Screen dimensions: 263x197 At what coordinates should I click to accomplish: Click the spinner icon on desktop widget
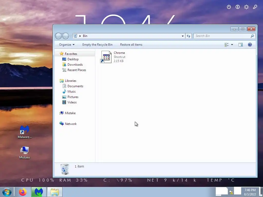point(246,7)
